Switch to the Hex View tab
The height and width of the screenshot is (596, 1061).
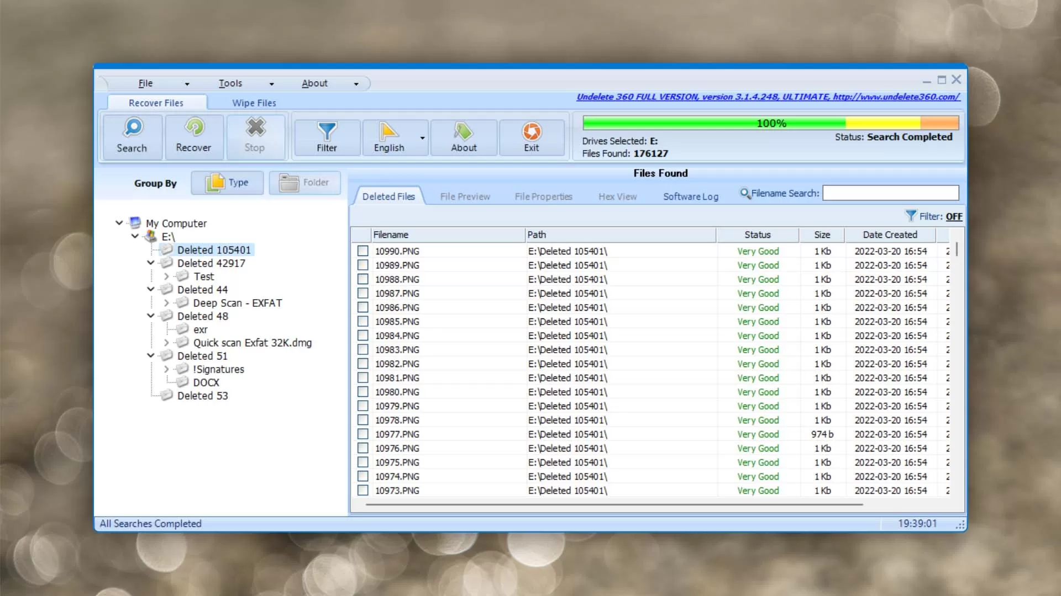coord(617,196)
